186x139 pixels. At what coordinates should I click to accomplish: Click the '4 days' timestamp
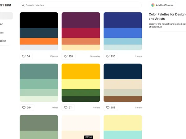click(x=96, y=107)
